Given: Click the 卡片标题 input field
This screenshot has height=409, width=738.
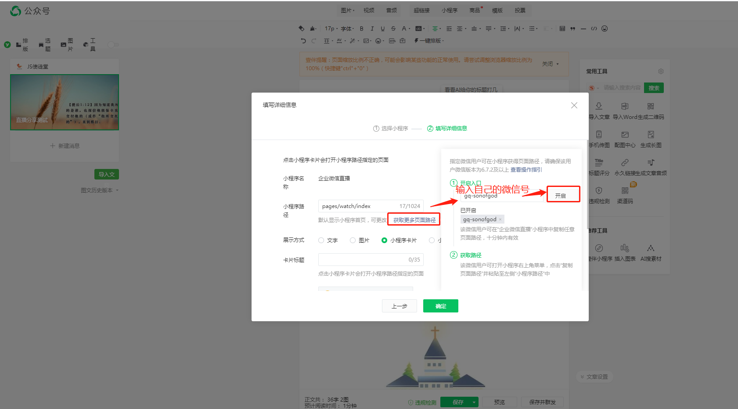Looking at the screenshot, I should point(371,260).
